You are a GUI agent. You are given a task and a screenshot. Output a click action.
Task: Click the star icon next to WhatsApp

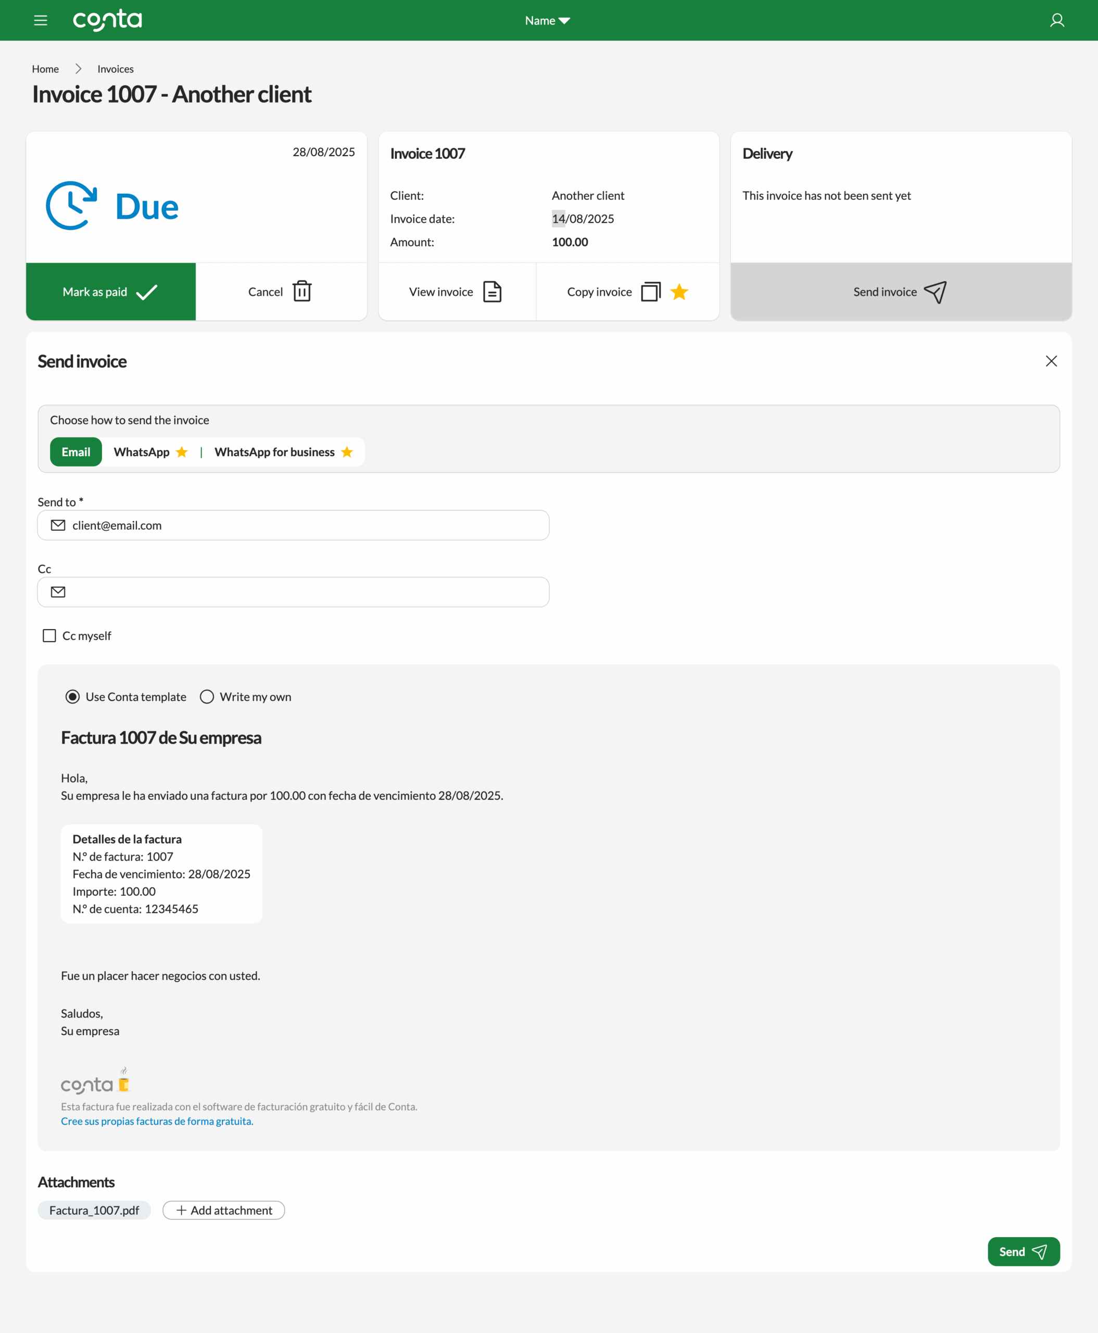(182, 452)
